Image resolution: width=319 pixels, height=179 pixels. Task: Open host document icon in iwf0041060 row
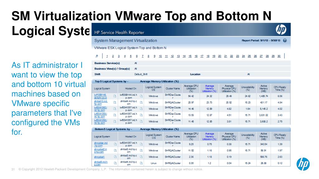click(x=141, y=109)
